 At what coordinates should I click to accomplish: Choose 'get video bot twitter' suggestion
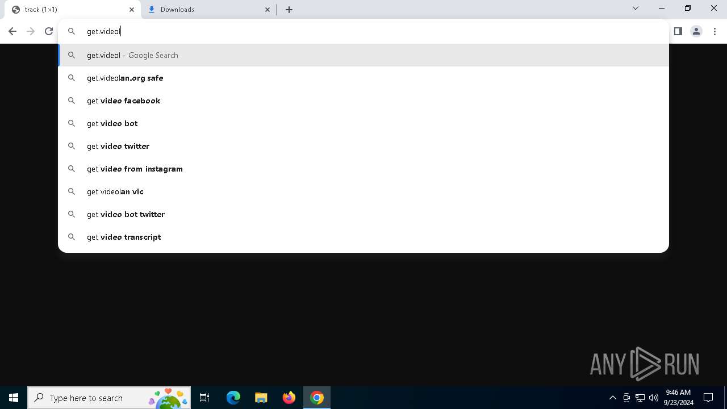363,214
